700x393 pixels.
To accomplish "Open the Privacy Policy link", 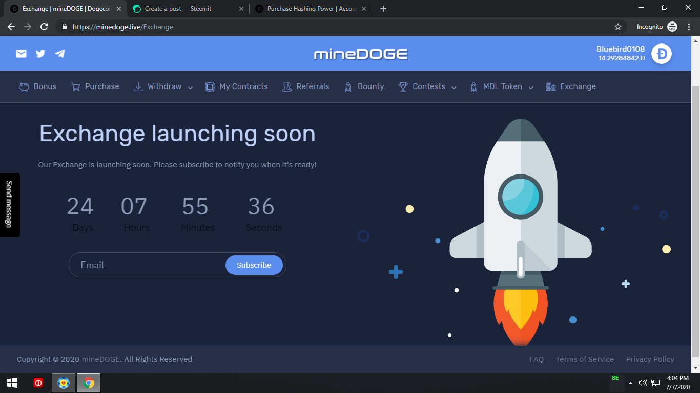I will [x=650, y=359].
